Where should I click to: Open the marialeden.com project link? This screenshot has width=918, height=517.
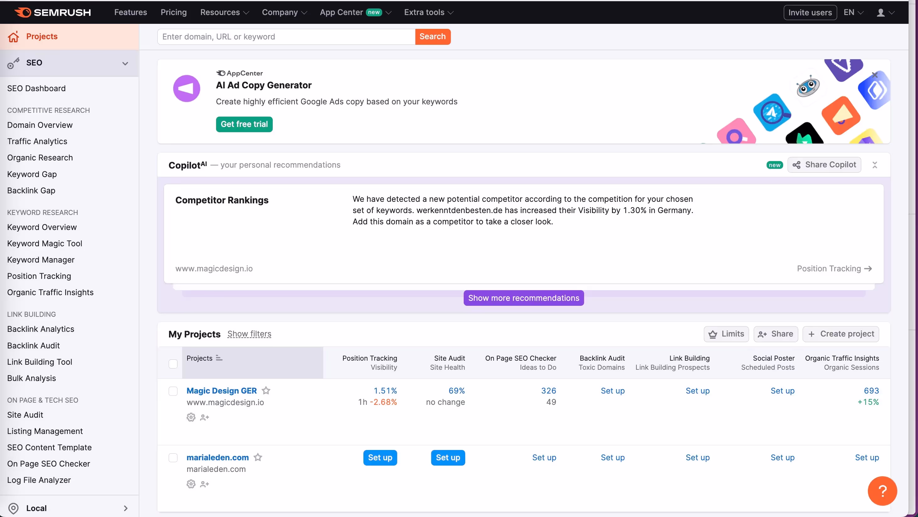(x=217, y=457)
